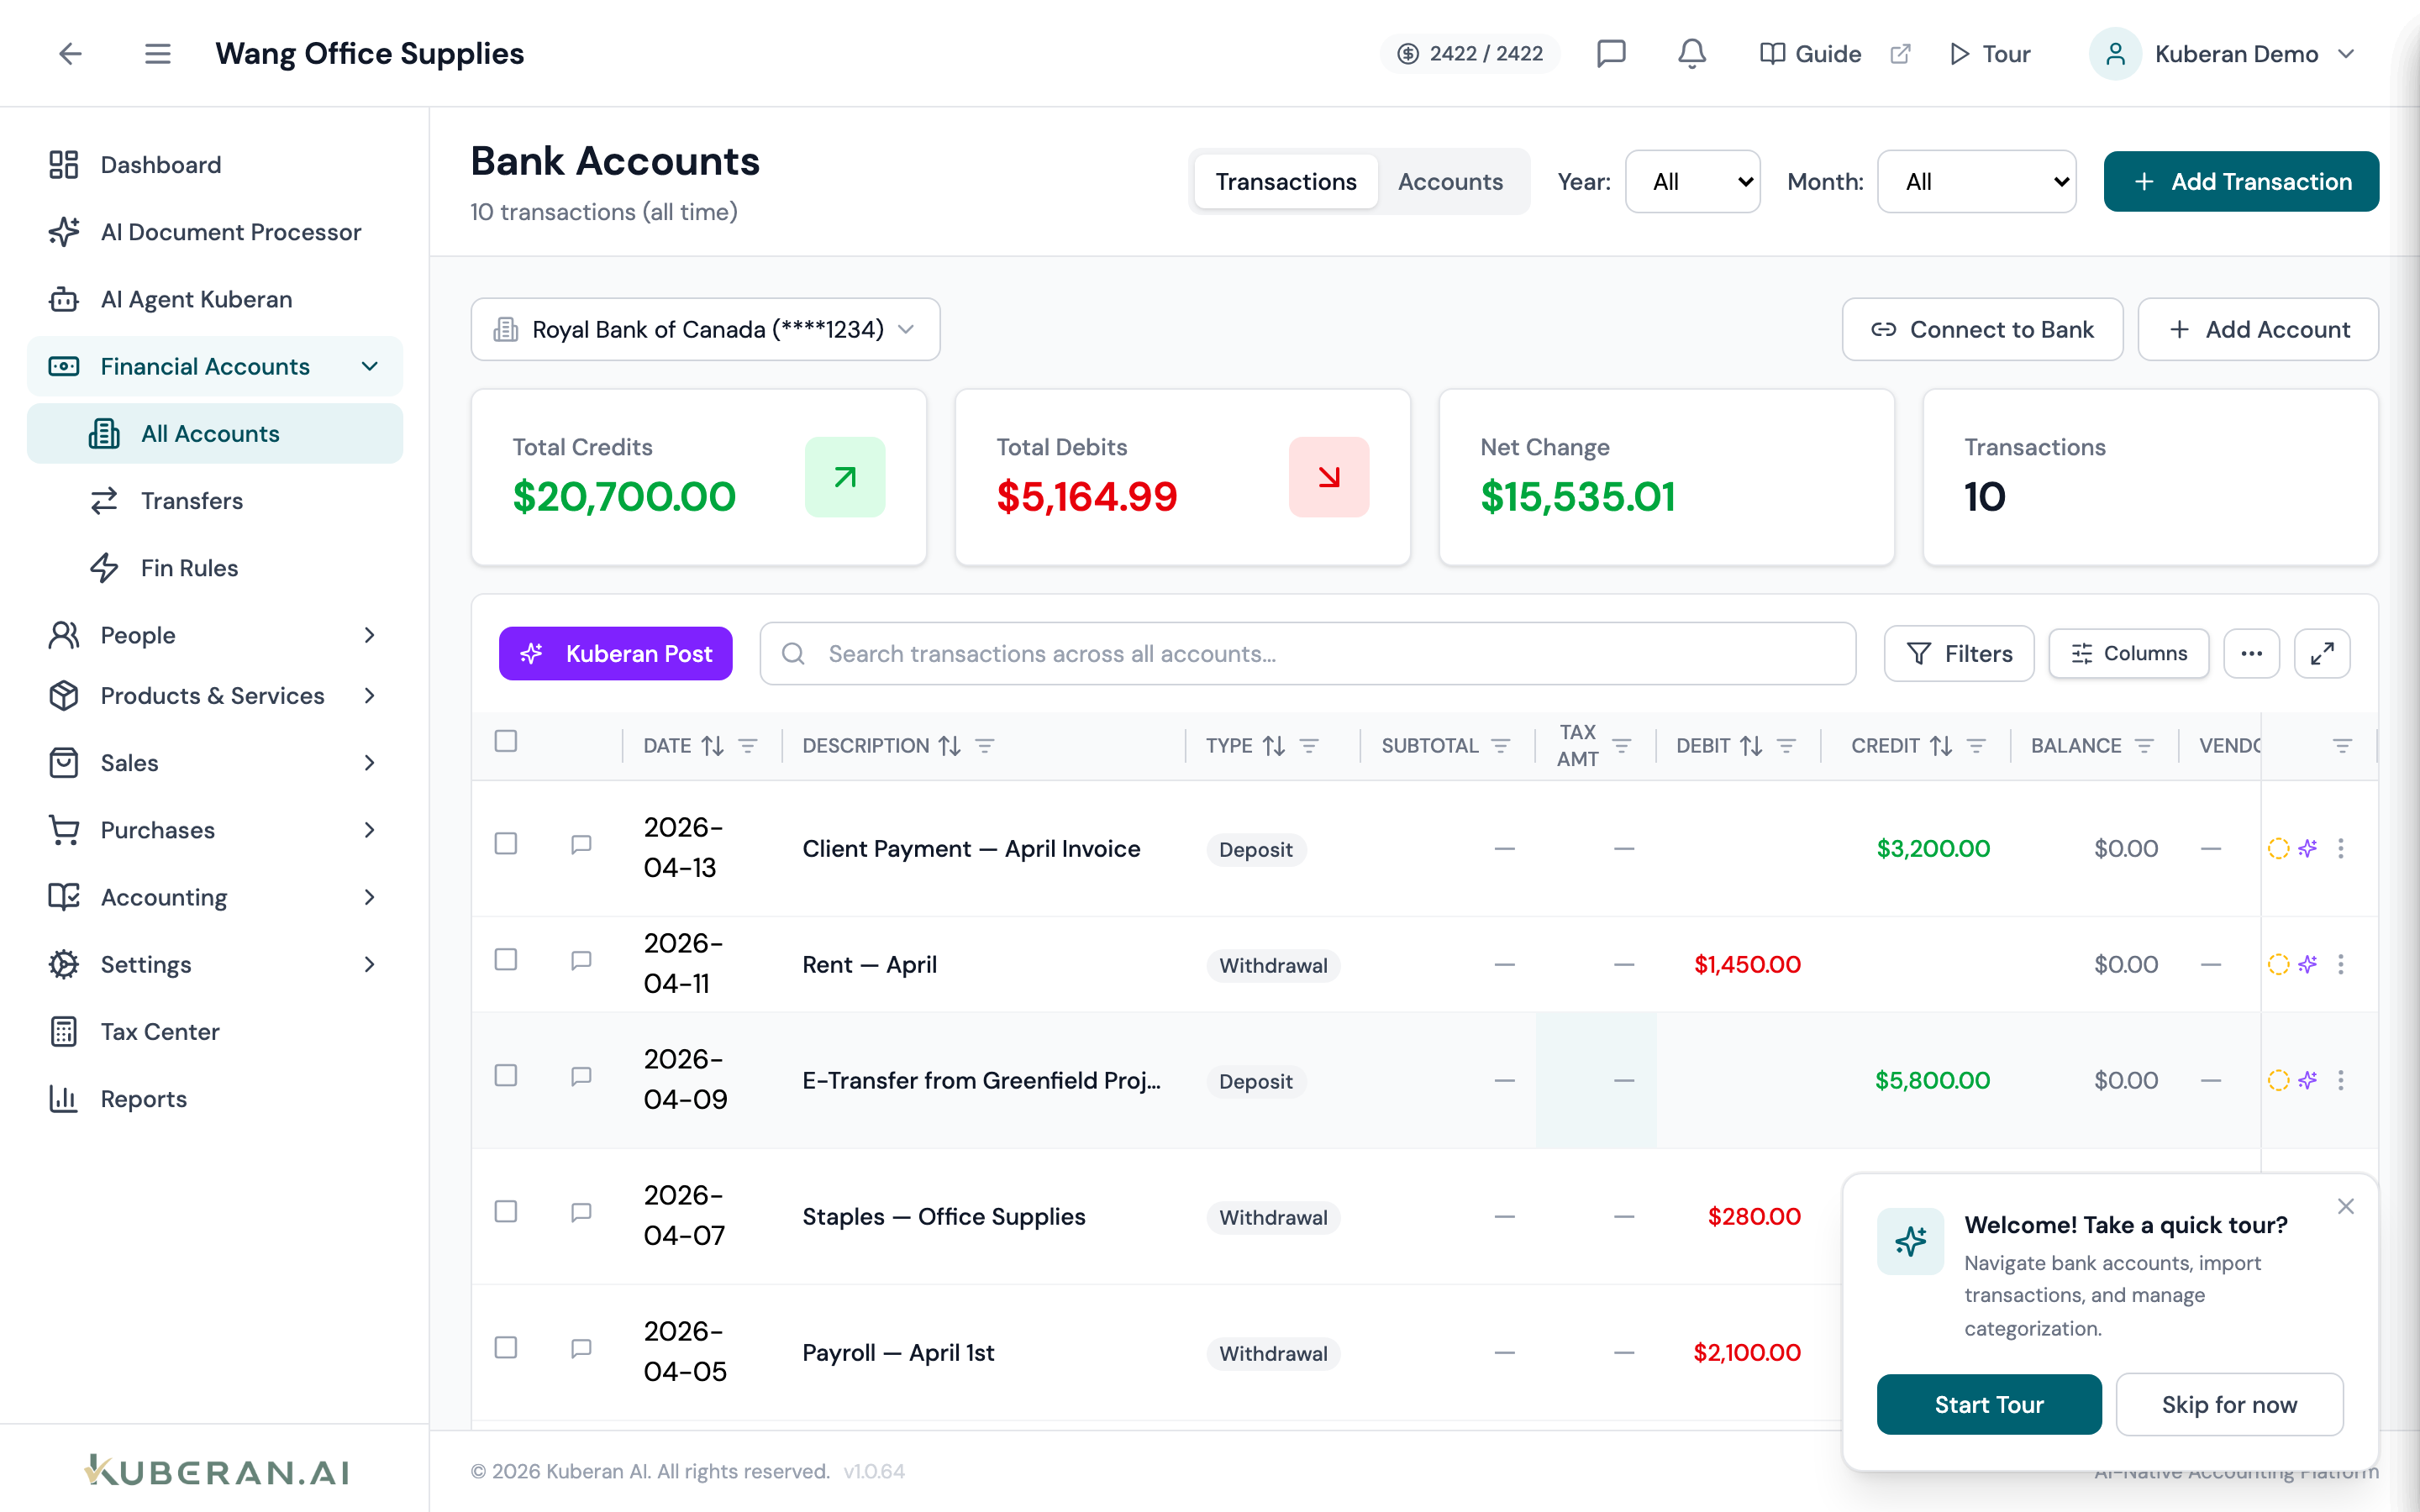2420x1512 pixels.
Task: Select Rent — April row checkbox
Action: [x=506, y=959]
